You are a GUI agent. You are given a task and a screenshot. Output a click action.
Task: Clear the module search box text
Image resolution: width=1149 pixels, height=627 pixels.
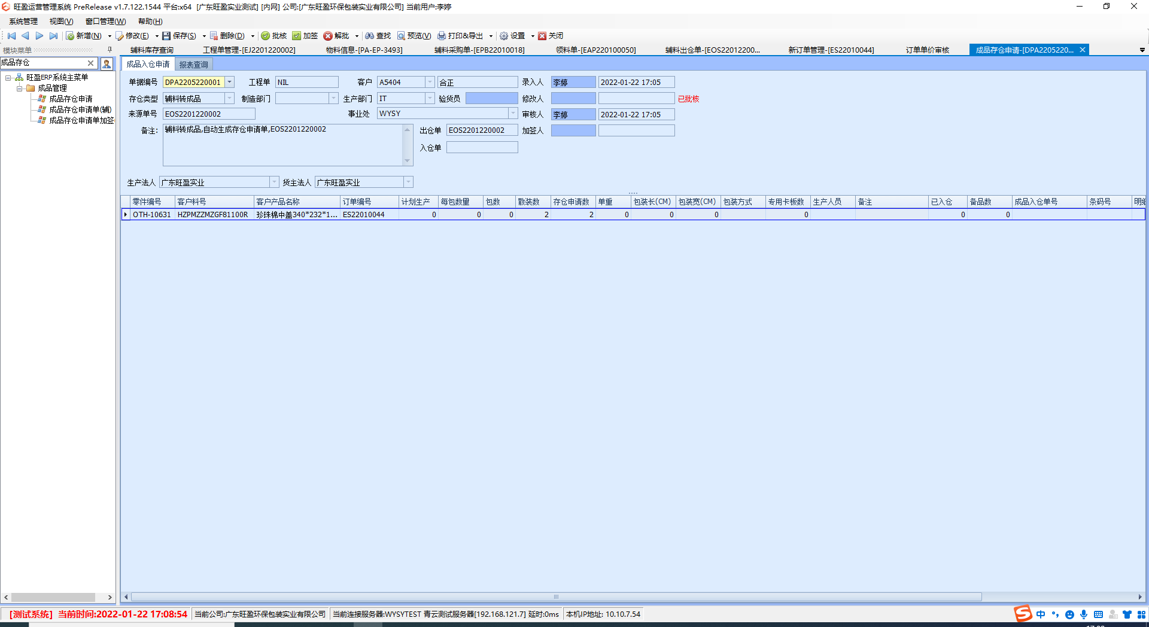[90, 63]
